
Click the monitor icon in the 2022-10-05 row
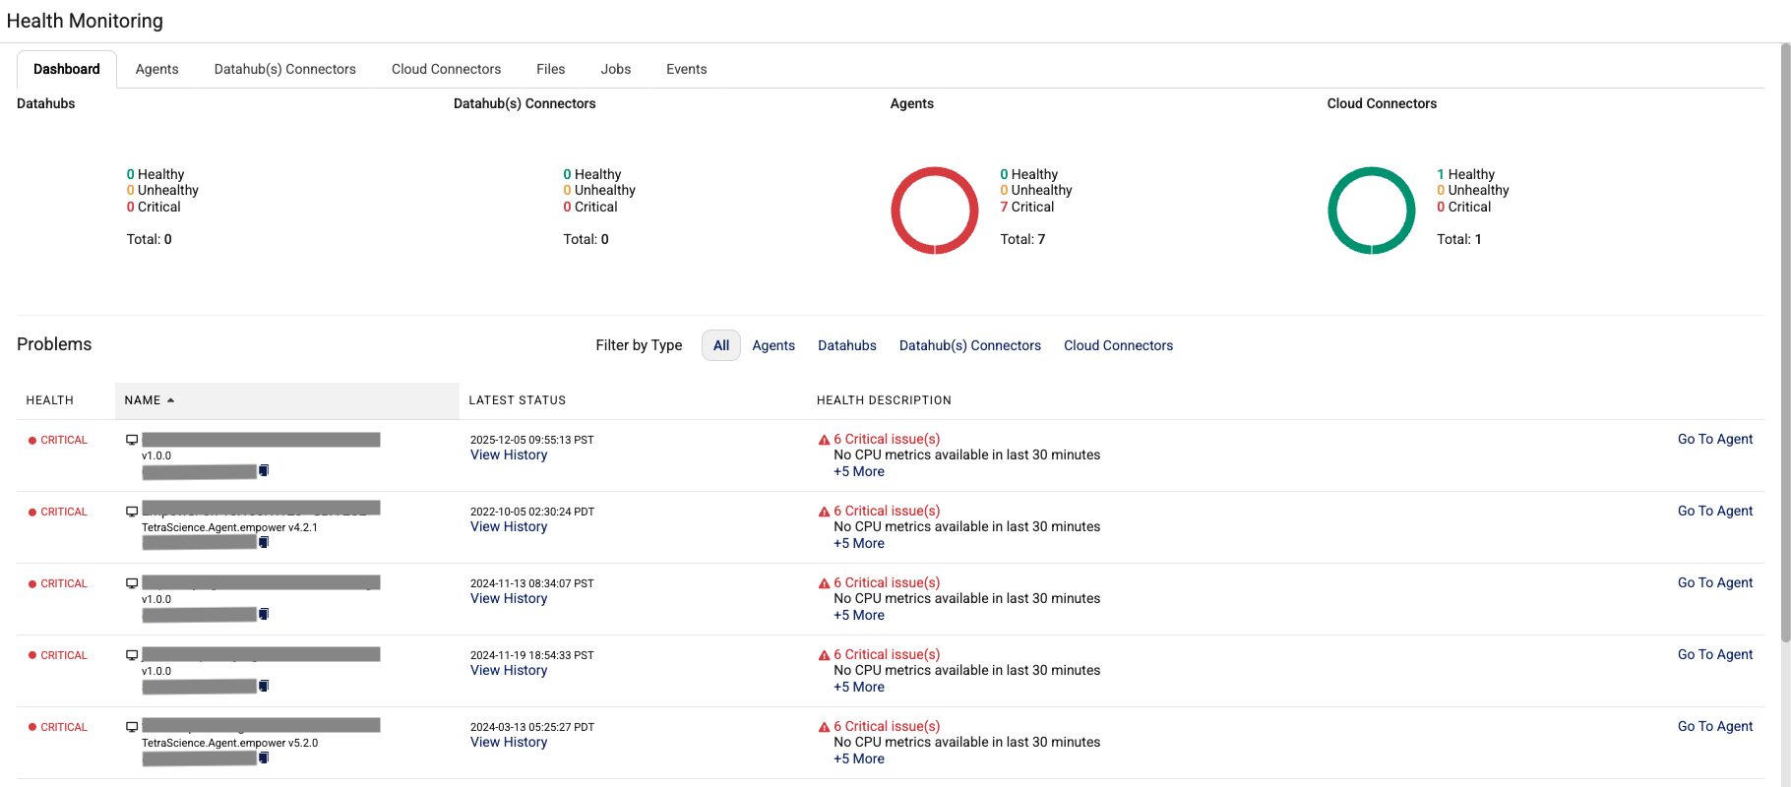[132, 512]
